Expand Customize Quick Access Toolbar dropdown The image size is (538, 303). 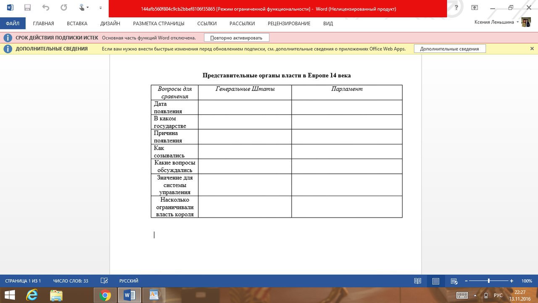click(x=100, y=8)
